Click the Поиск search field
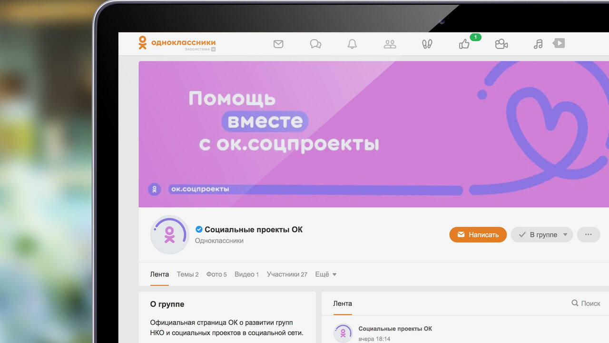 (586, 303)
